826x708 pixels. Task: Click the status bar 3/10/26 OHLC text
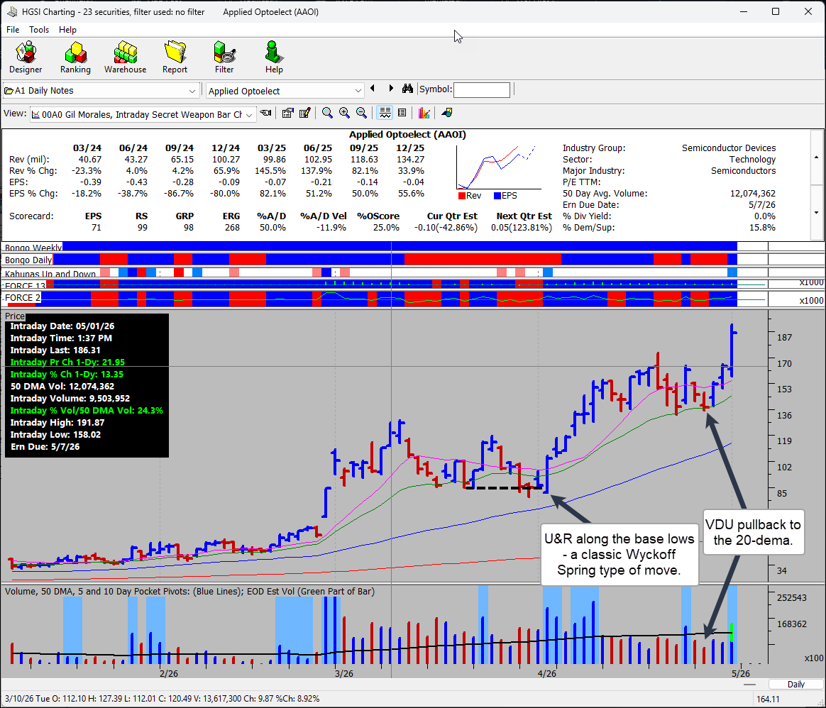(163, 699)
